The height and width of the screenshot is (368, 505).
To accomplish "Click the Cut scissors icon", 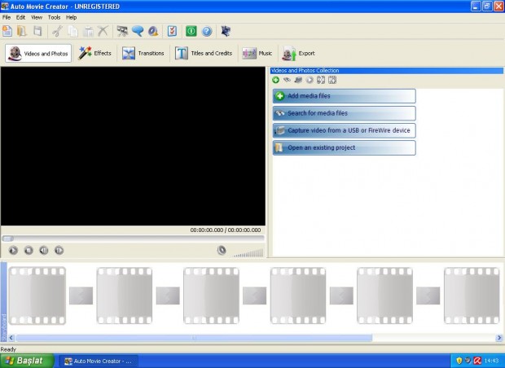I will click(x=58, y=31).
